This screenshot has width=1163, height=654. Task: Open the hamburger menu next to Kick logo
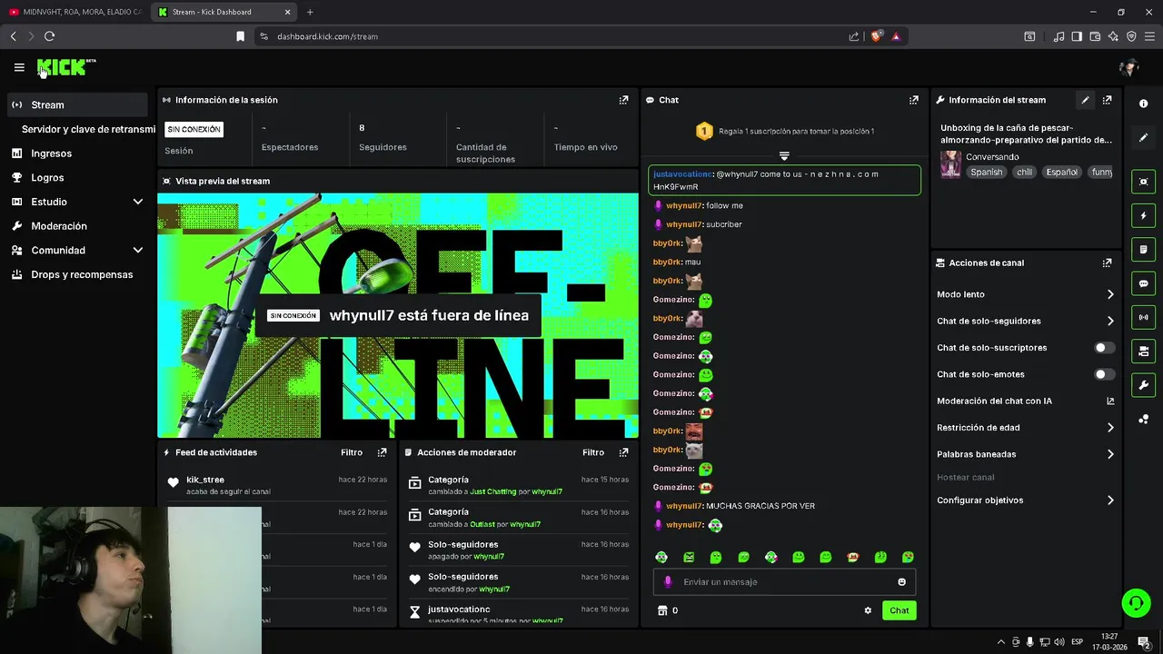tap(19, 67)
